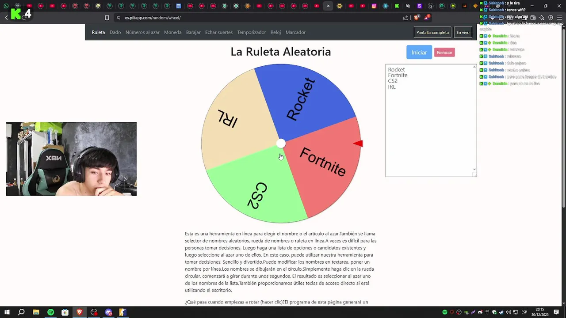Click the white center hub of the wheel
The width and height of the screenshot is (566, 318).
tap(281, 144)
